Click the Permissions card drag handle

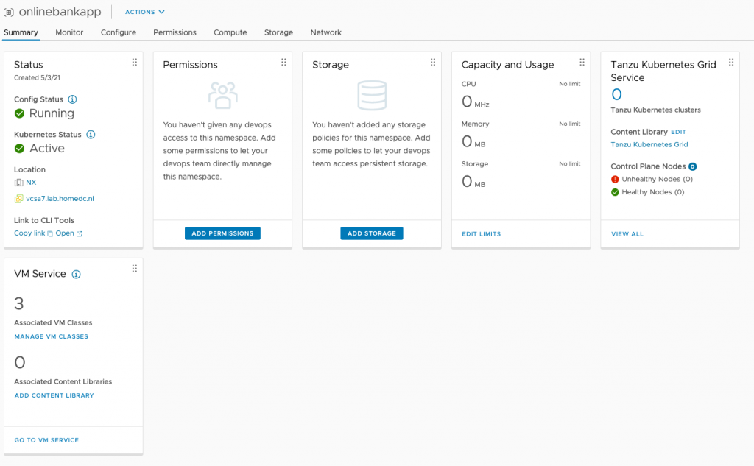pos(283,63)
